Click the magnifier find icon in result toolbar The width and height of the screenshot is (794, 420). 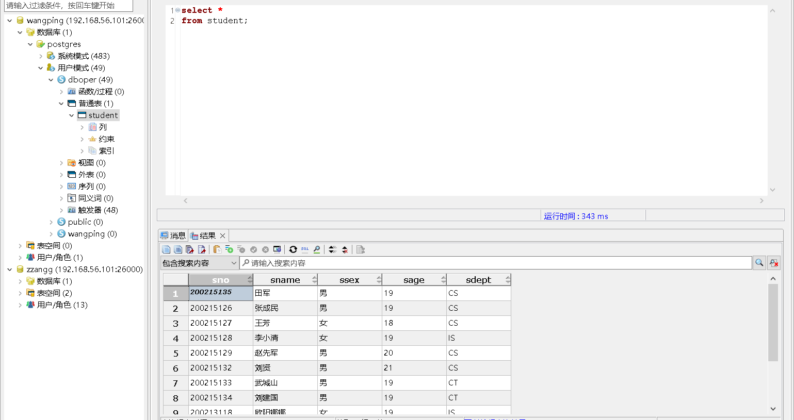(317, 249)
